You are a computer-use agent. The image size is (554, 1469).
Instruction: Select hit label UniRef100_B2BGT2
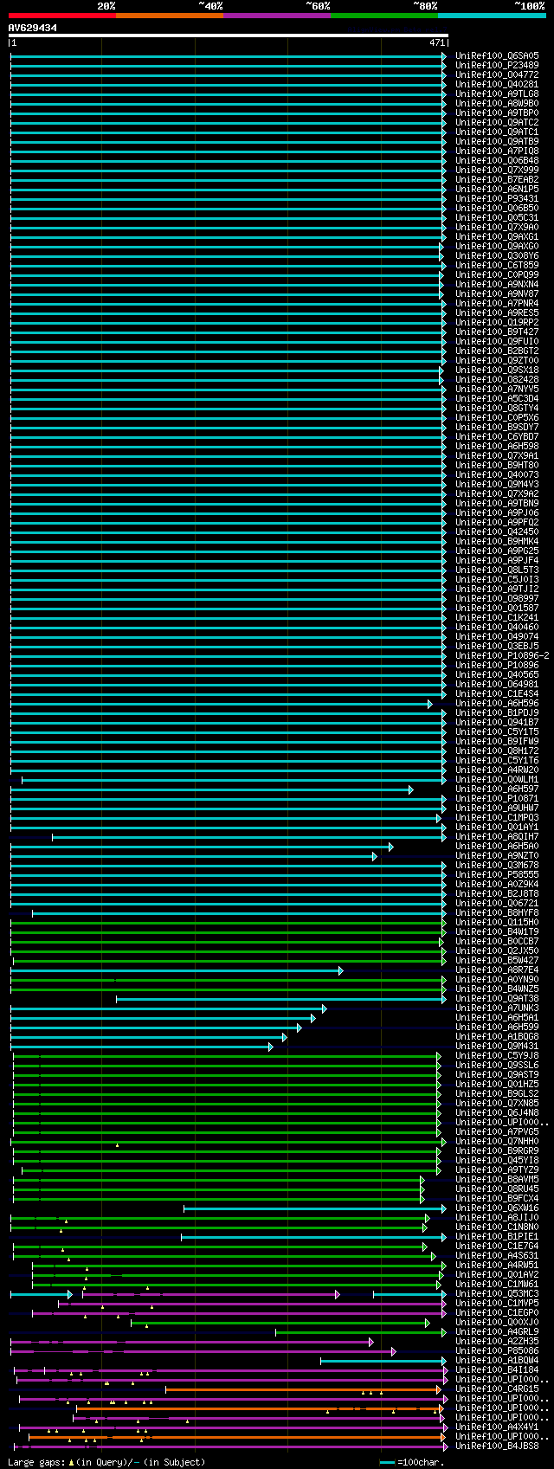(x=497, y=351)
